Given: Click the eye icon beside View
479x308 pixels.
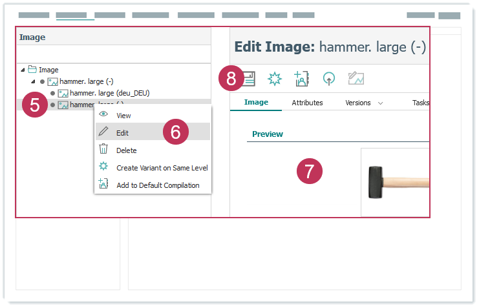Looking at the screenshot, I should (x=103, y=115).
